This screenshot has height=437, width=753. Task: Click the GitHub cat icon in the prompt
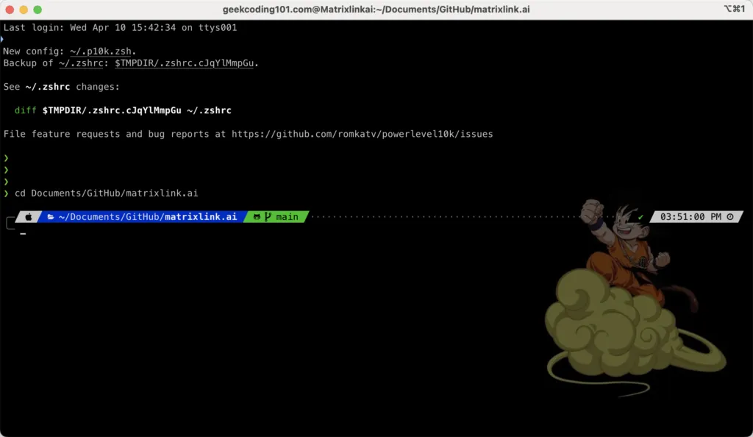[257, 217]
